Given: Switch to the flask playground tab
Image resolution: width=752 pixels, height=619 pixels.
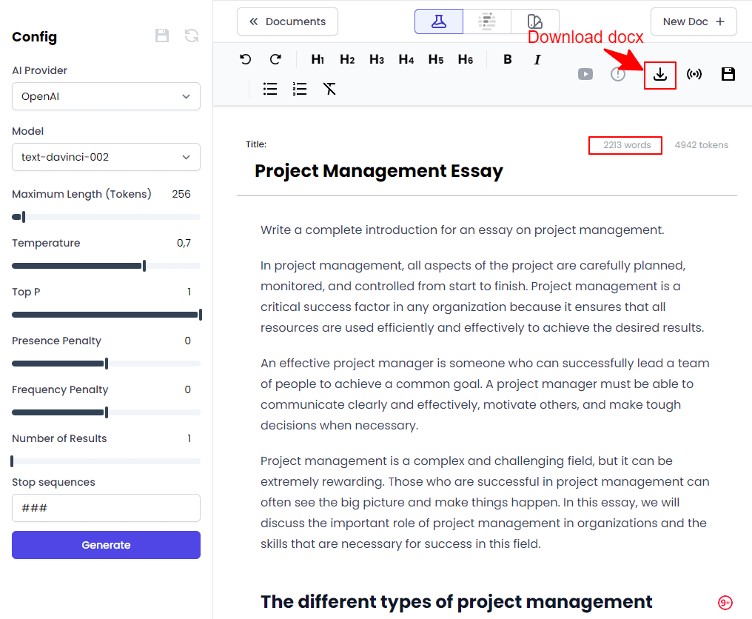Looking at the screenshot, I should [439, 21].
